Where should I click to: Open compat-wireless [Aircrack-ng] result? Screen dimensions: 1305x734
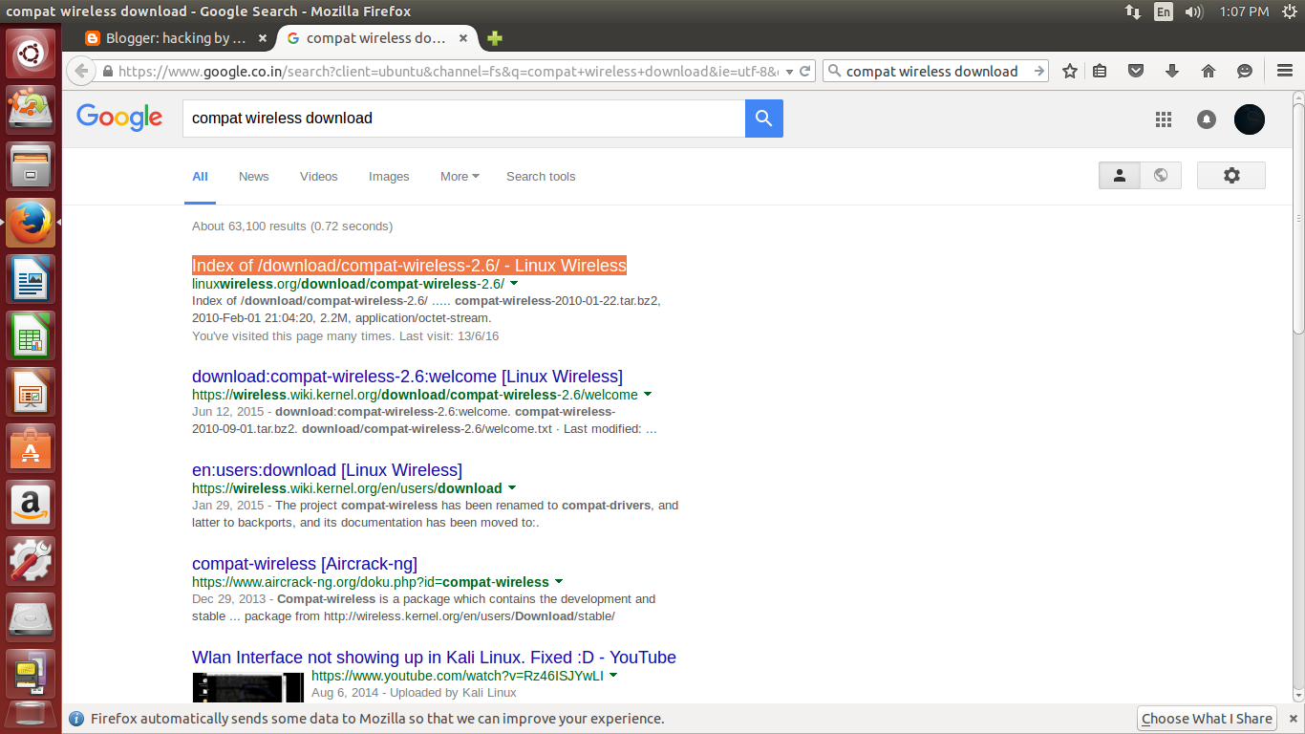305,564
